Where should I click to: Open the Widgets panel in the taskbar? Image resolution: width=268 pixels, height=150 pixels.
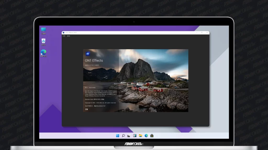pos(135,136)
